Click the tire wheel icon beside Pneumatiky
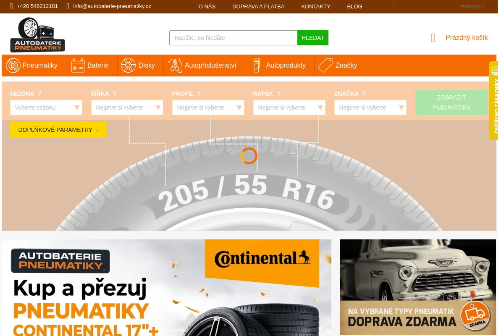The height and width of the screenshot is (336, 504). click(13, 66)
